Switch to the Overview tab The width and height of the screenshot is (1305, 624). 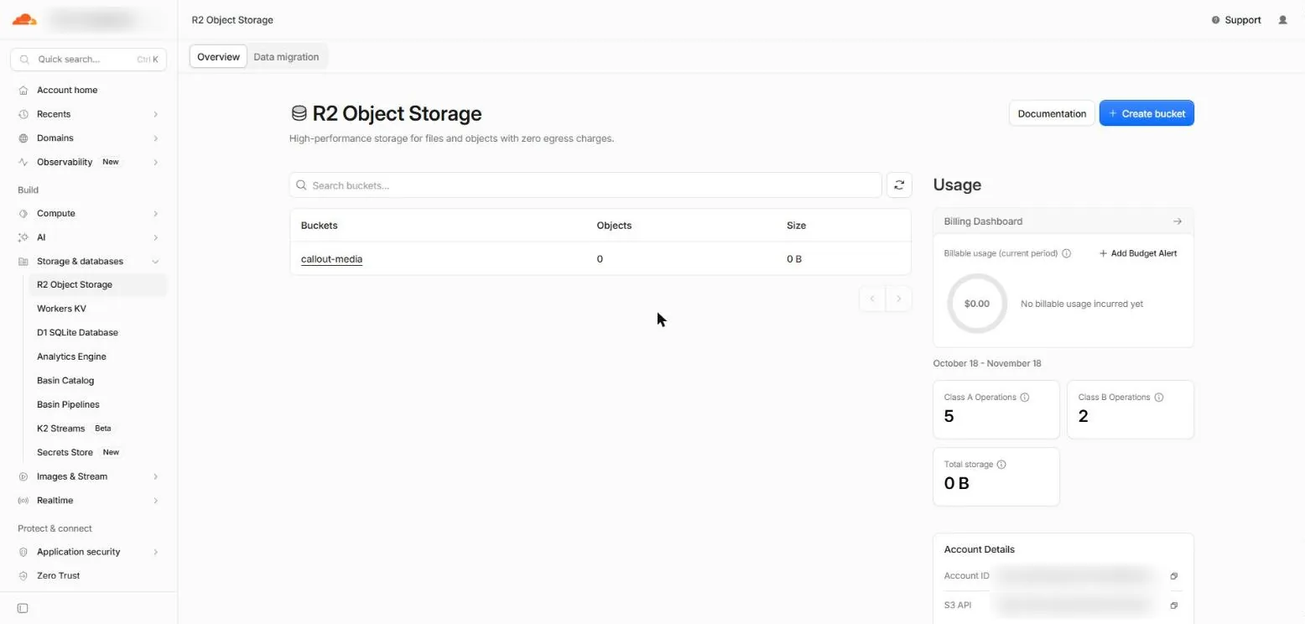(219, 57)
